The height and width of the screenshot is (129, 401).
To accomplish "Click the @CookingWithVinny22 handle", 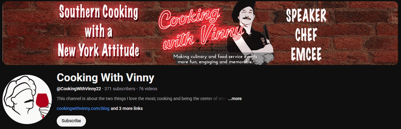I will [x=79, y=89].
